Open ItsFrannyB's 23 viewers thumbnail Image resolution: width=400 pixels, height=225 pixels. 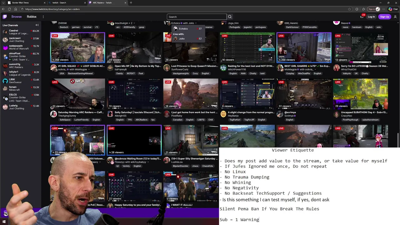[134, 47]
